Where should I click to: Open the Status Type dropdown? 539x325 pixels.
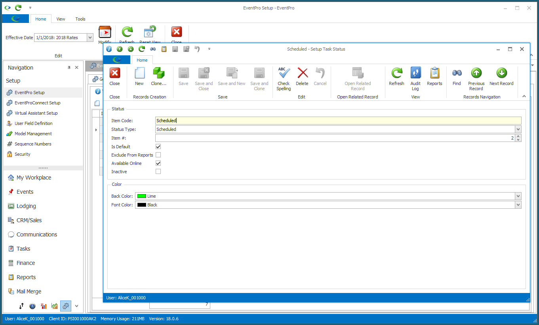coord(518,129)
